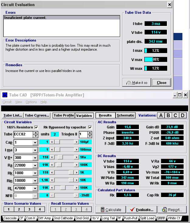Decrease the Tube selection with down stepper
Screen dimensions: 190x223
36,136
